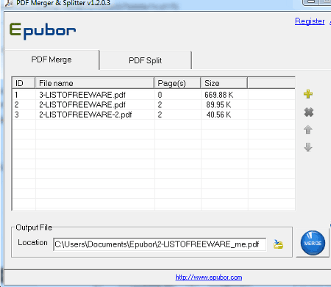Click the 89.95 K size cell

218,105
